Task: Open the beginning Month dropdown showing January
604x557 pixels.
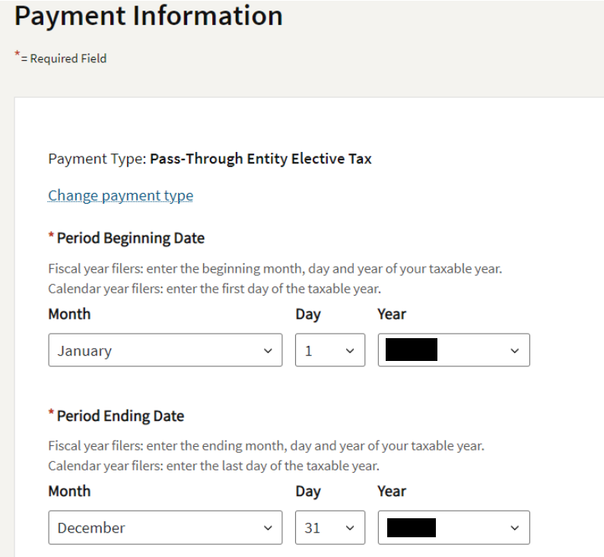Action: 164,350
